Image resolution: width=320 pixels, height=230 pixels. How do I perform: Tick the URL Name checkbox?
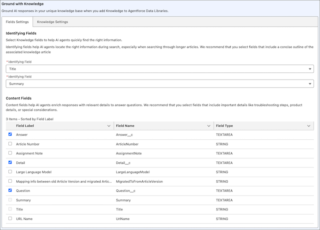[10, 218]
